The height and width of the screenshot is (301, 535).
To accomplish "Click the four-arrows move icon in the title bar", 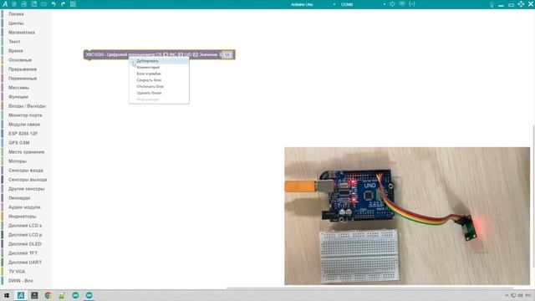I will point(521,4).
